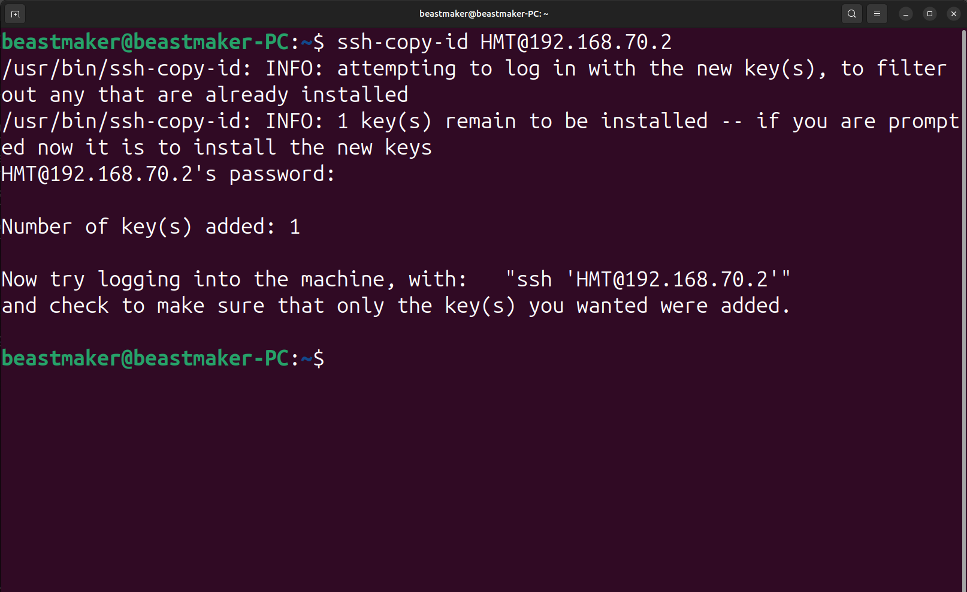Click the HMT password prompt line
Image resolution: width=967 pixels, height=592 pixels.
tap(168, 174)
